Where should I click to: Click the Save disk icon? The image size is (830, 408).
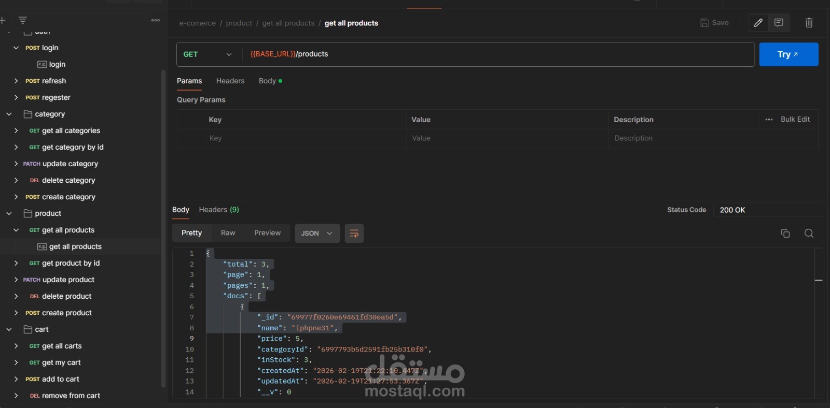704,23
